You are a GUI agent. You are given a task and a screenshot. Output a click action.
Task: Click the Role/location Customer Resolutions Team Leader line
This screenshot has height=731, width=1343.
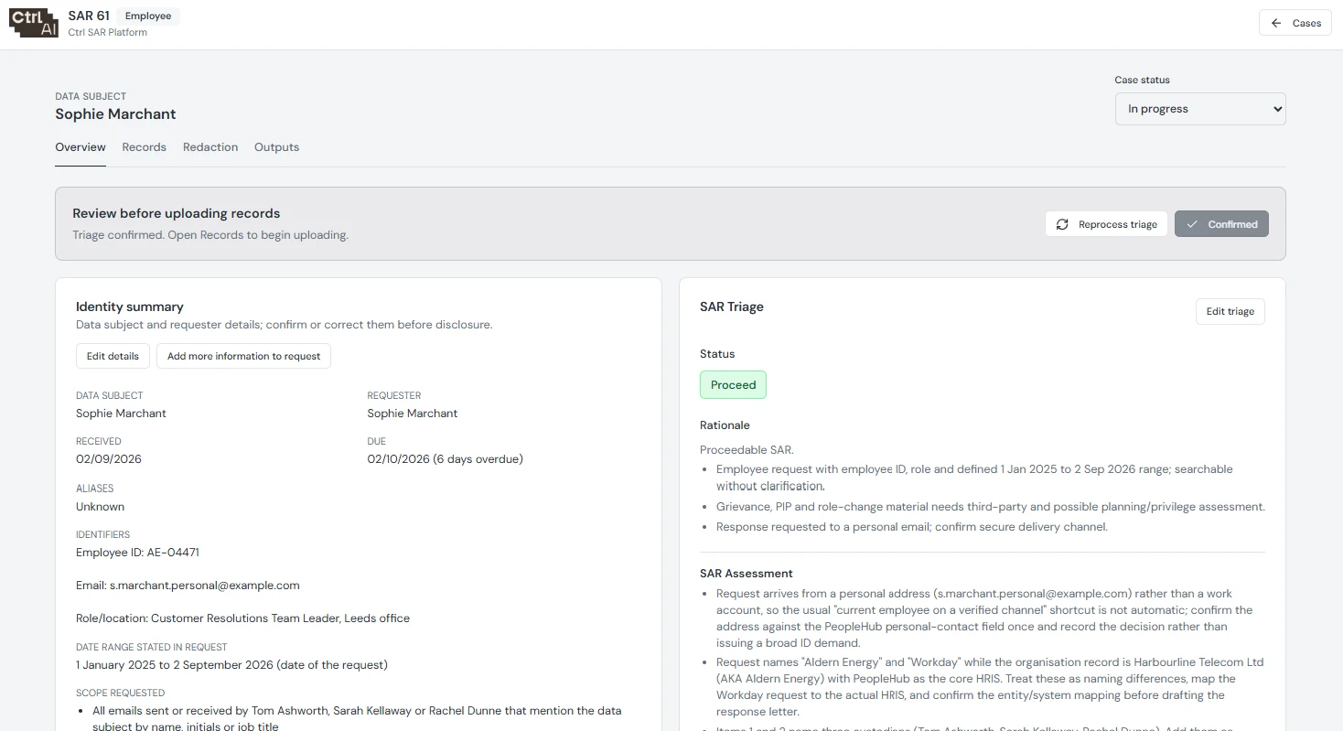click(242, 618)
